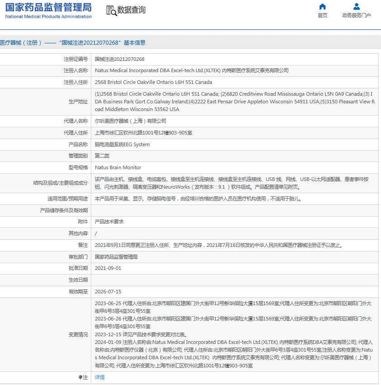This screenshot has height=385, width=381.
Task: Click attachment value 产品技术要求
Action: tap(109, 222)
